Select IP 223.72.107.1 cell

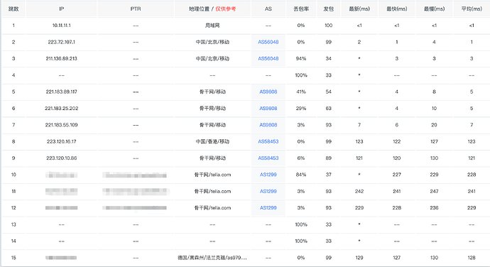(61, 42)
